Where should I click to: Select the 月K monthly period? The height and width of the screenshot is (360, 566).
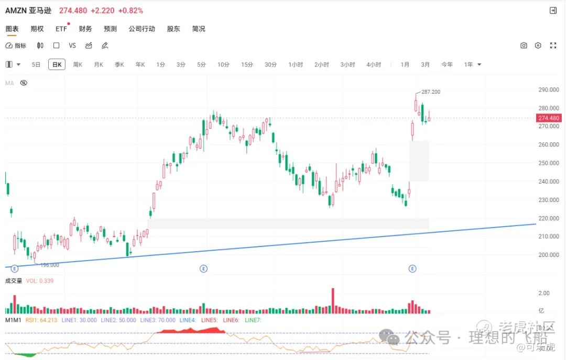99,64
